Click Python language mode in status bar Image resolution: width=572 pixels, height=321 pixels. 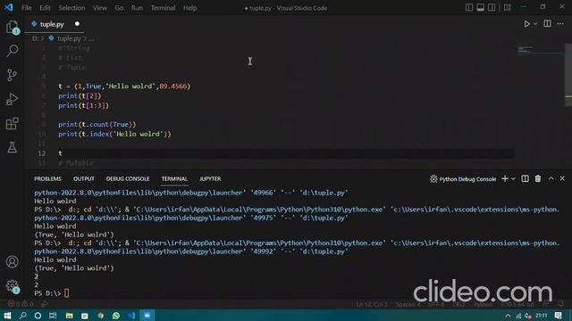pyautogui.click(x=484, y=304)
